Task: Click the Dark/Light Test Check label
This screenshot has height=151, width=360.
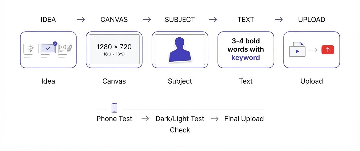Action: click(180, 124)
